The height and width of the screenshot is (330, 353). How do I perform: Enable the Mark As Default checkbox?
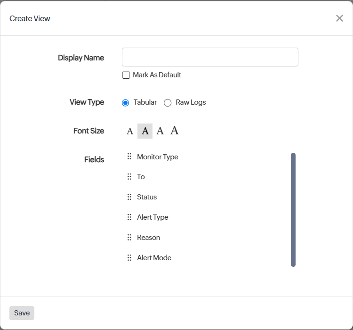tap(126, 75)
